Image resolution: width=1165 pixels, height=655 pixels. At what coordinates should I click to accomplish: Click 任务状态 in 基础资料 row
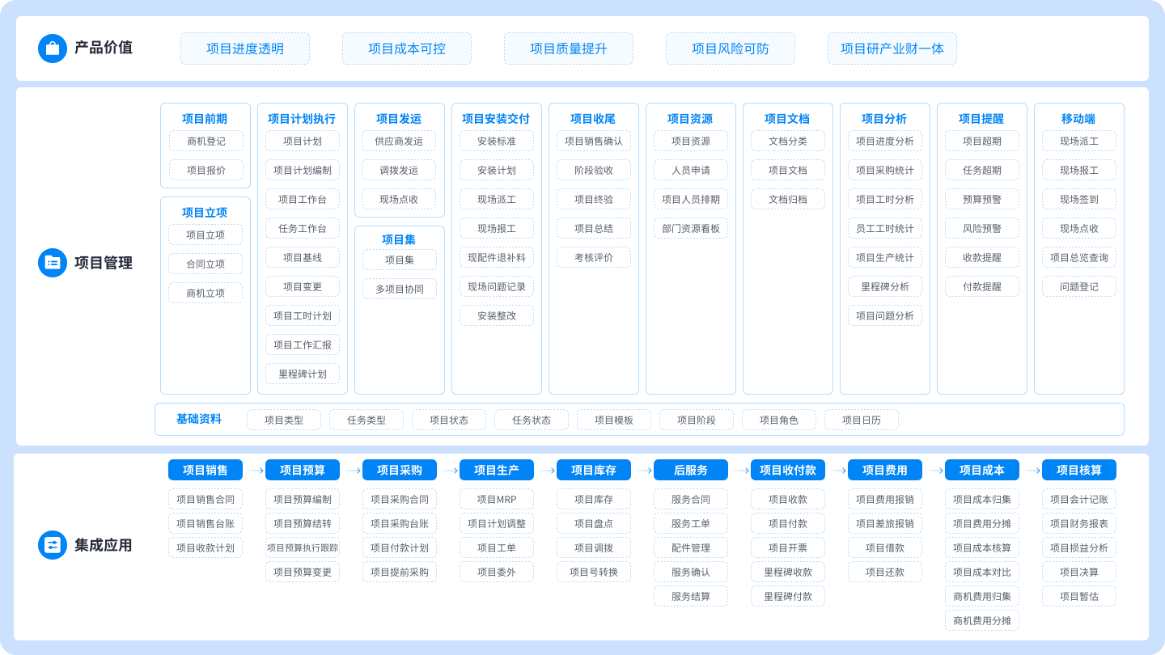pos(531,420)
